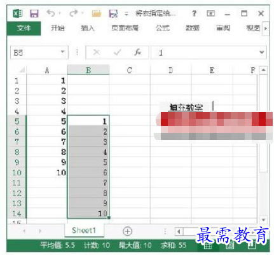Click the fill handle of selection
The height and width of the screenshot is (255, 274).
(x=109, y=218)
